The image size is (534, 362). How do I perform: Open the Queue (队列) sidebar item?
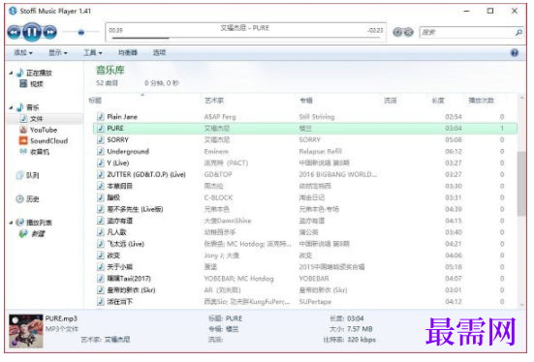(33, 175)
